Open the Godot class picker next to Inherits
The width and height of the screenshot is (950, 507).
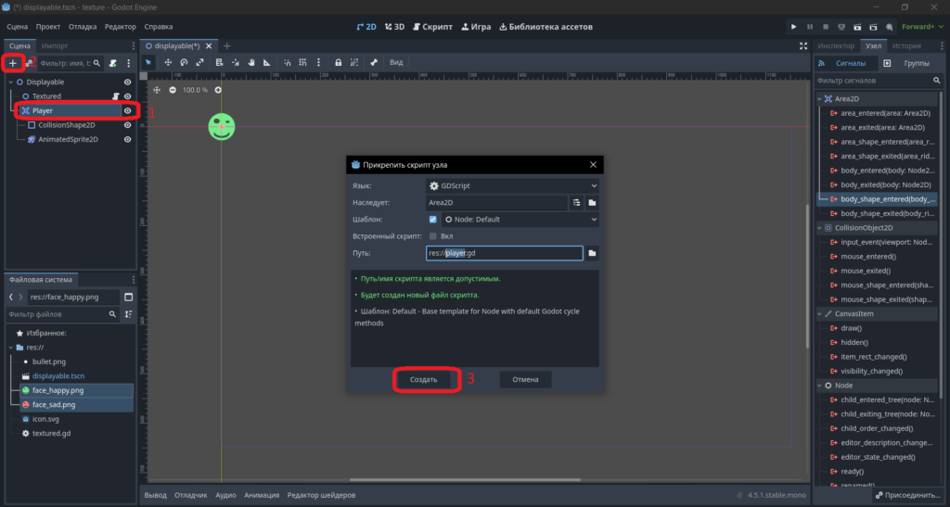(576, 203)
